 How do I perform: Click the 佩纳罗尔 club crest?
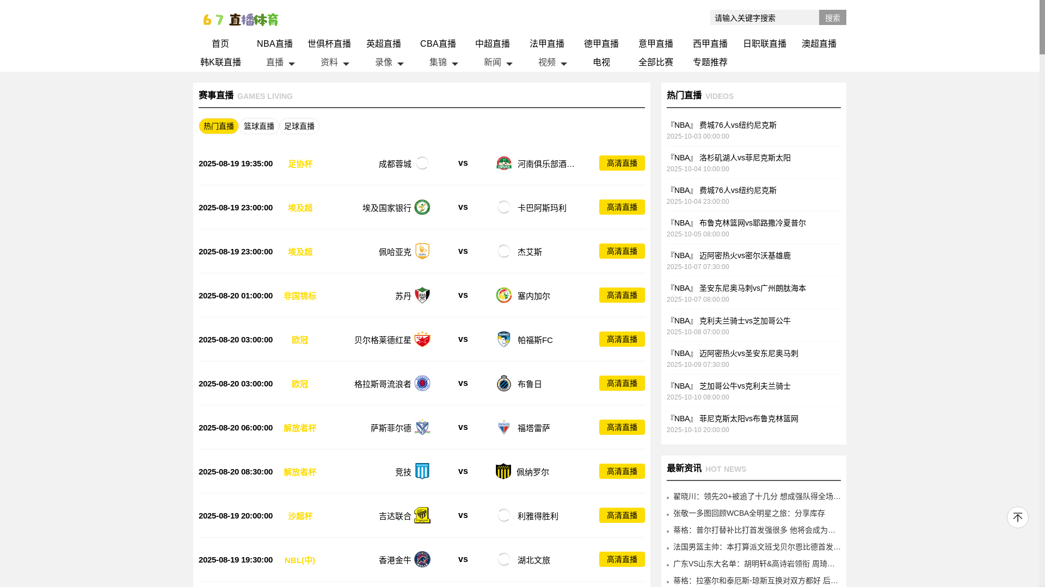[x=503, y=471]
